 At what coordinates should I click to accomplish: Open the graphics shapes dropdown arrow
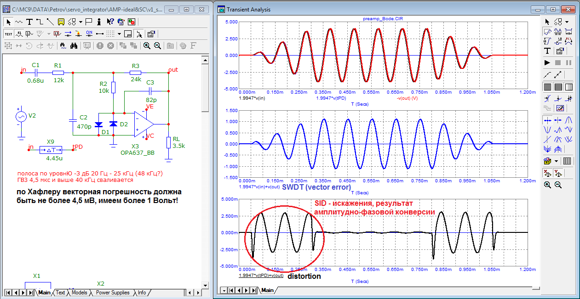tap(80, 22)
